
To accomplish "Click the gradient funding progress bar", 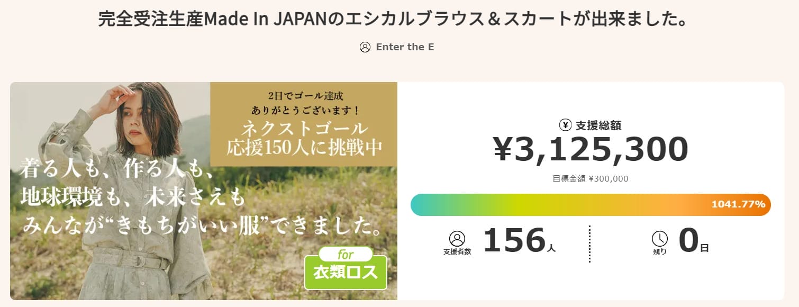I will (x=556, y=205).
